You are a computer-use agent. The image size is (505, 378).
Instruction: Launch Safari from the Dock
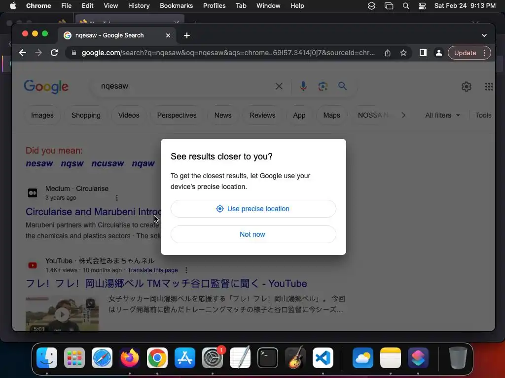[102, 358]
